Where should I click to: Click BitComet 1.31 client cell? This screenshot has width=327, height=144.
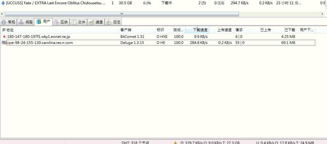tap(132, 37)
